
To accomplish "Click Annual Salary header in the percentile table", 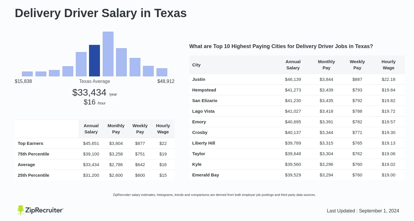I will click(91, 129).
